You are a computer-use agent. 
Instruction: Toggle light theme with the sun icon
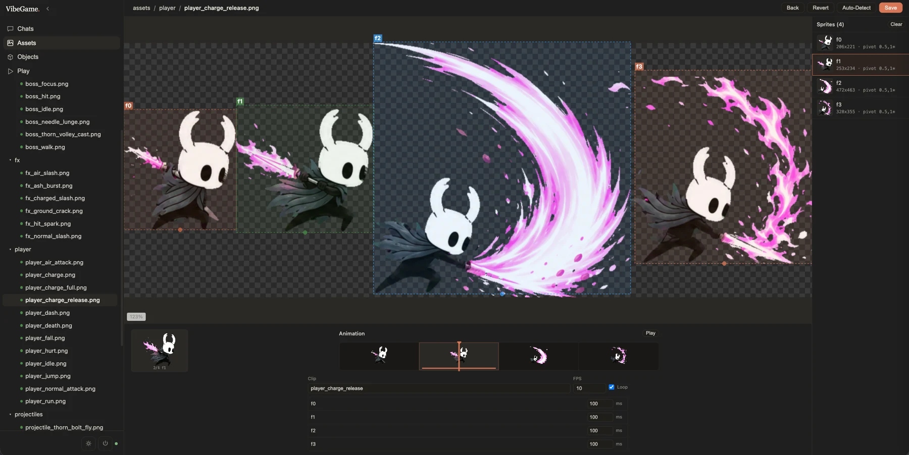pos(88,443)
